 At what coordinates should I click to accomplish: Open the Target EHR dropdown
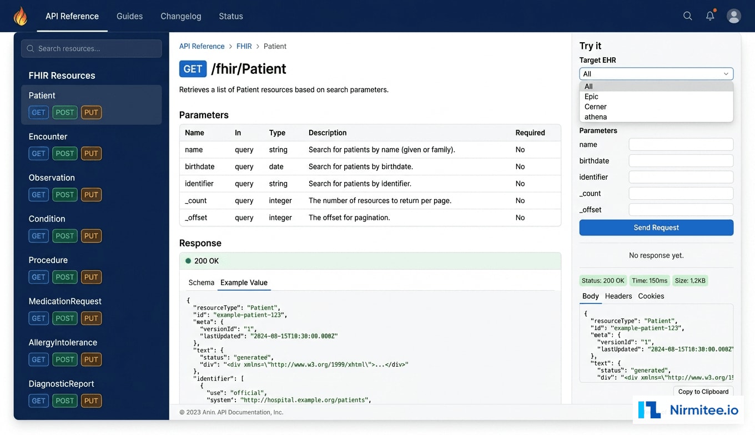(x=656, y=73)
